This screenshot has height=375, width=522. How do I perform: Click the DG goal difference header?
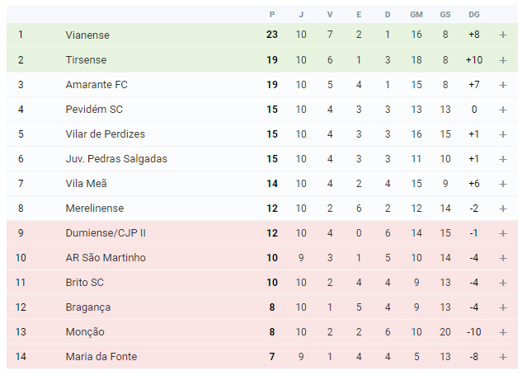[474, 15]
